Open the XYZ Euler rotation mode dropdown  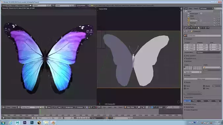(x=209, y=52)
